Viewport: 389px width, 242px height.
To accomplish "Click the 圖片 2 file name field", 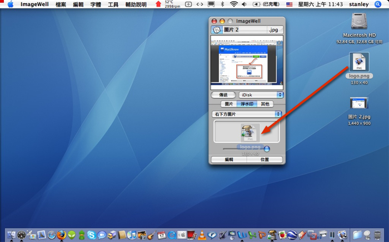I will pos(245,30).
